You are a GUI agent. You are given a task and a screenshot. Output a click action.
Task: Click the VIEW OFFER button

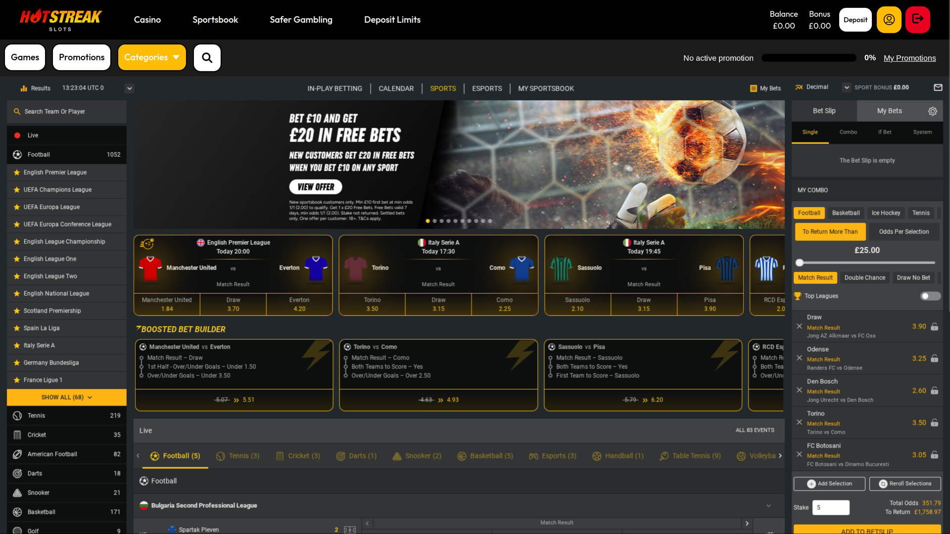coord(316,187)
